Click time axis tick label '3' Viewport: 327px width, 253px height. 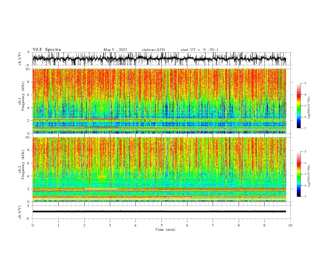[110, 225]
